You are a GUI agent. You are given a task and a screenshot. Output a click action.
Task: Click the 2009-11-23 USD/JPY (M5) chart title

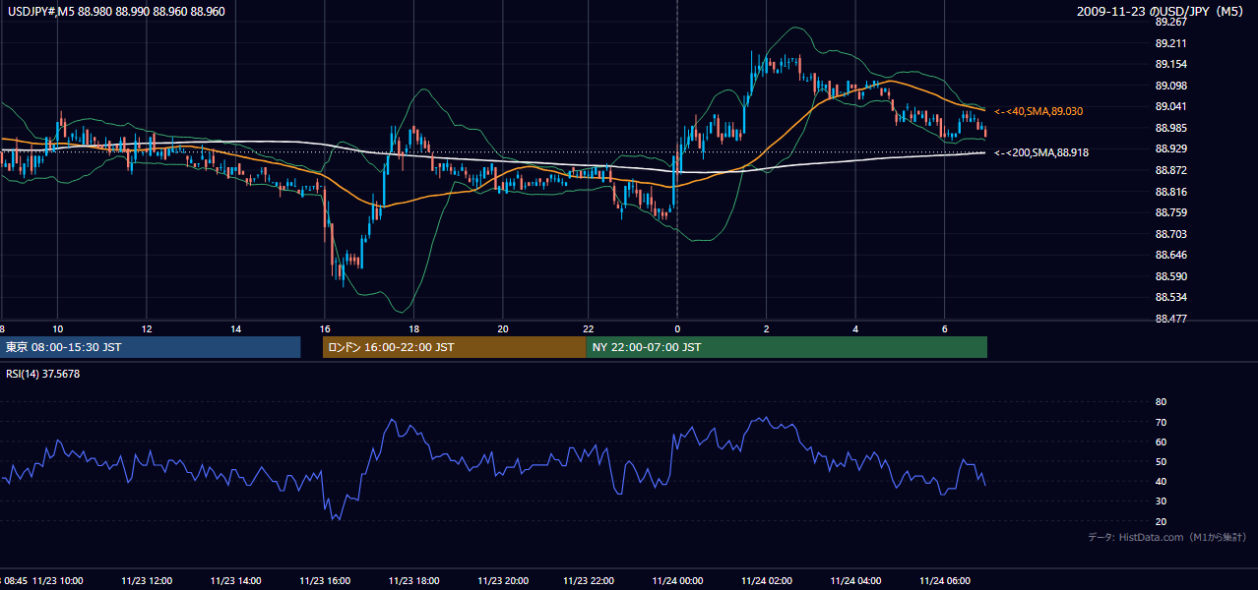pos(1162,11)
